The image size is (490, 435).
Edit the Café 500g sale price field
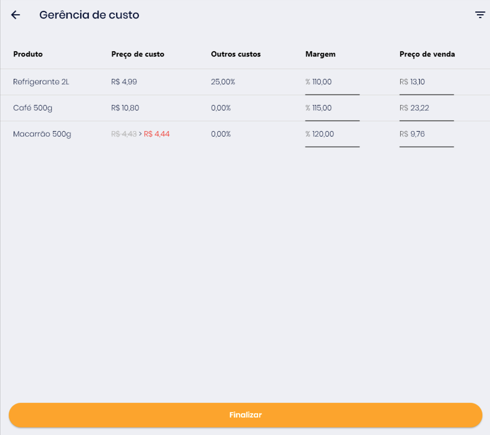426,109
